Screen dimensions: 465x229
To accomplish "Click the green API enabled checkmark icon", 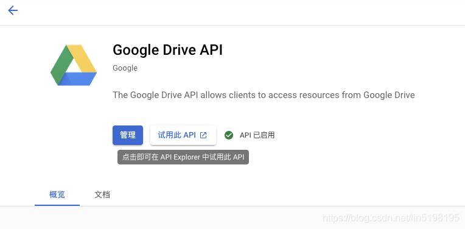I will (229, 135).
